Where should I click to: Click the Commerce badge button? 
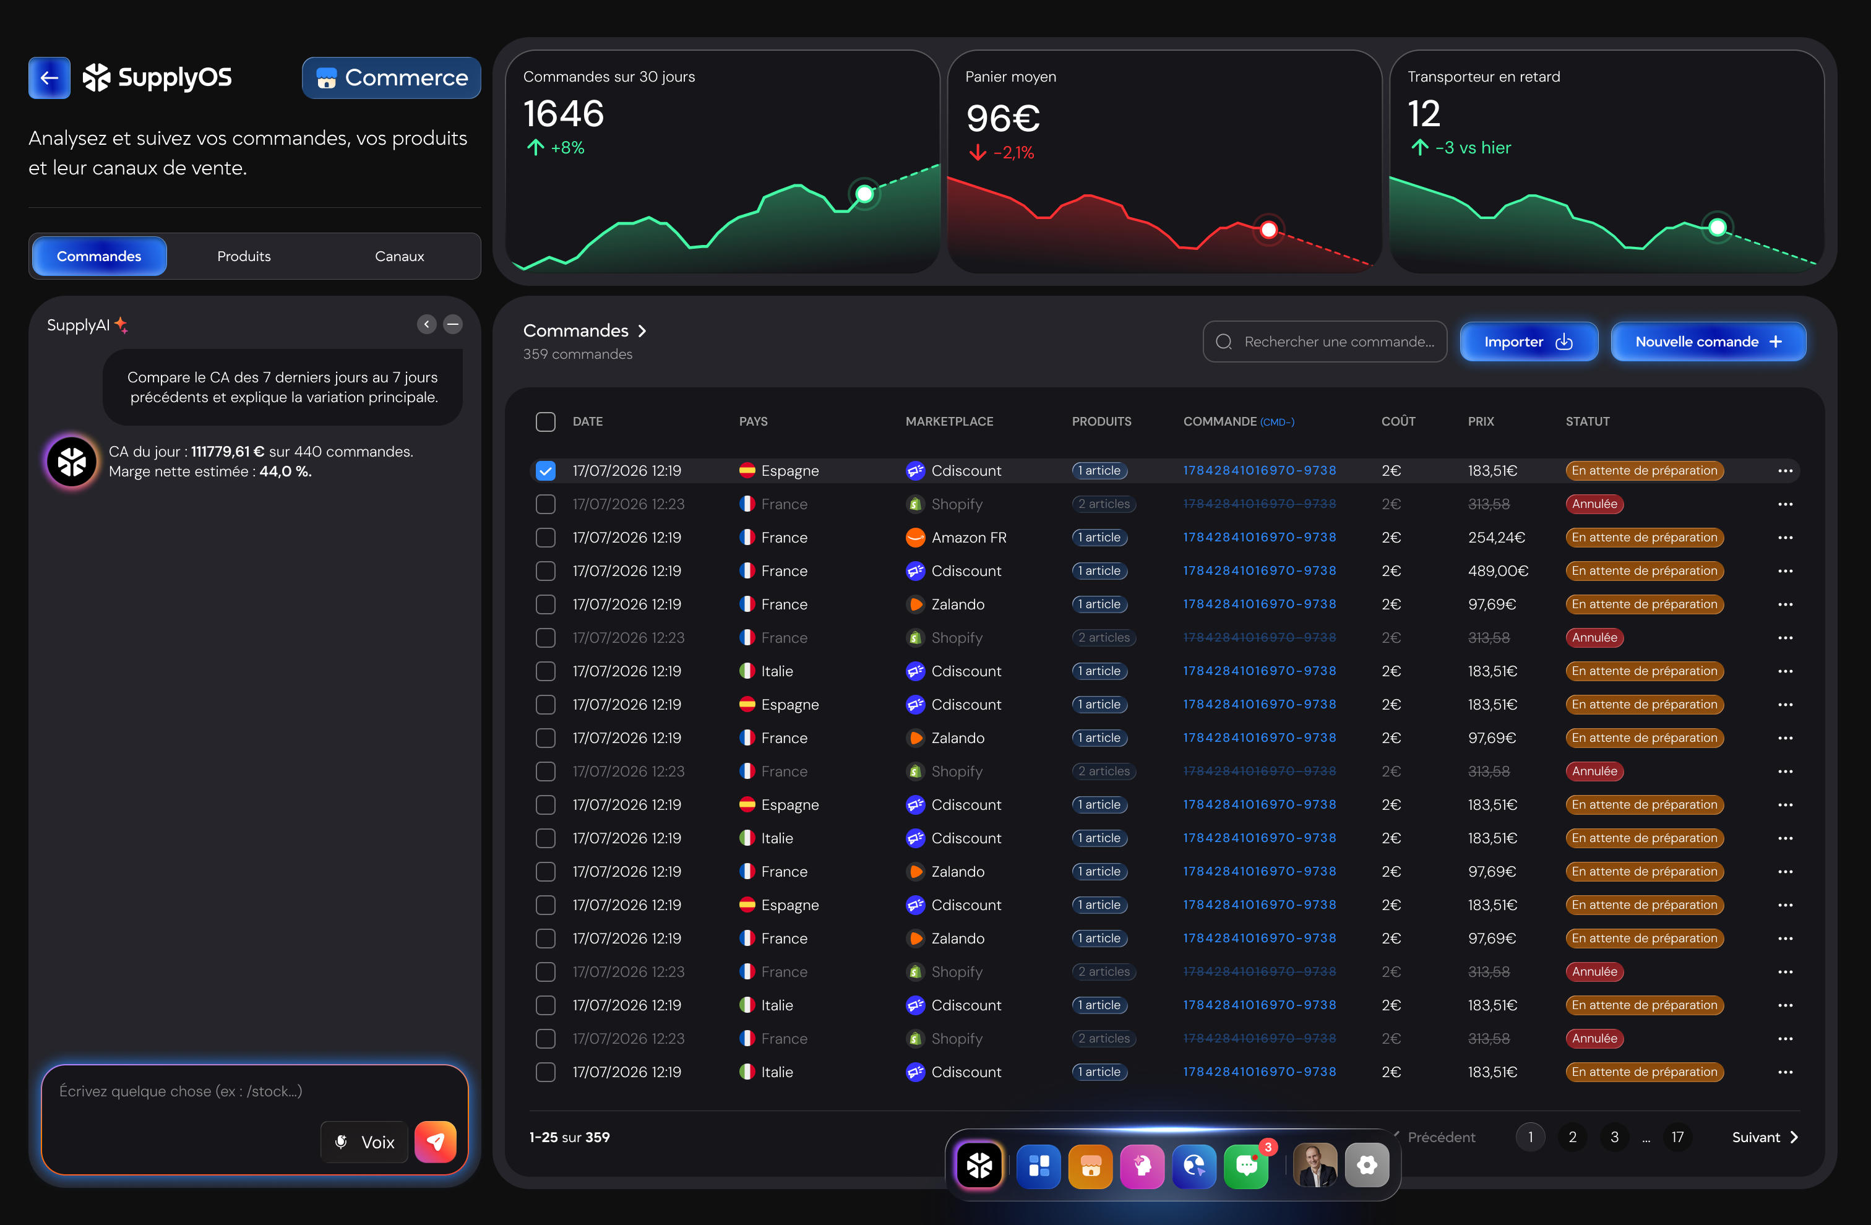tap(392, 78)
